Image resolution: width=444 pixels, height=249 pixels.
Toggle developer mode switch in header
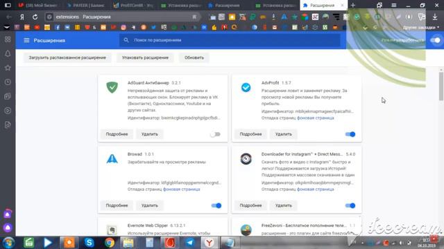point(436,40)
